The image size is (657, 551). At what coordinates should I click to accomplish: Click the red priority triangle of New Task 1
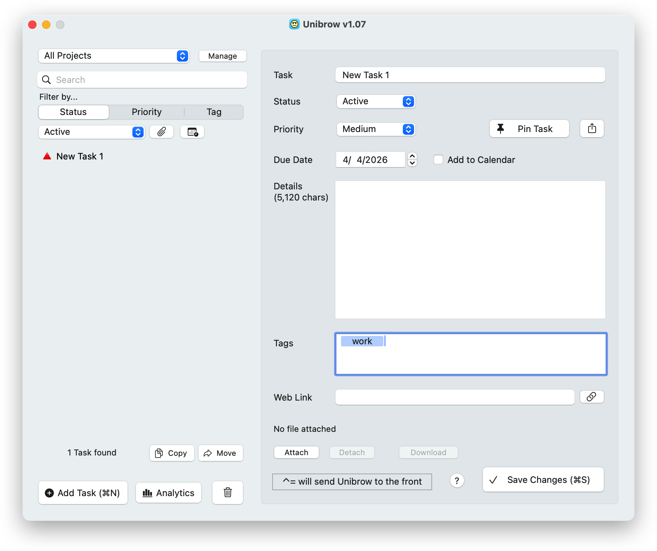47,156
